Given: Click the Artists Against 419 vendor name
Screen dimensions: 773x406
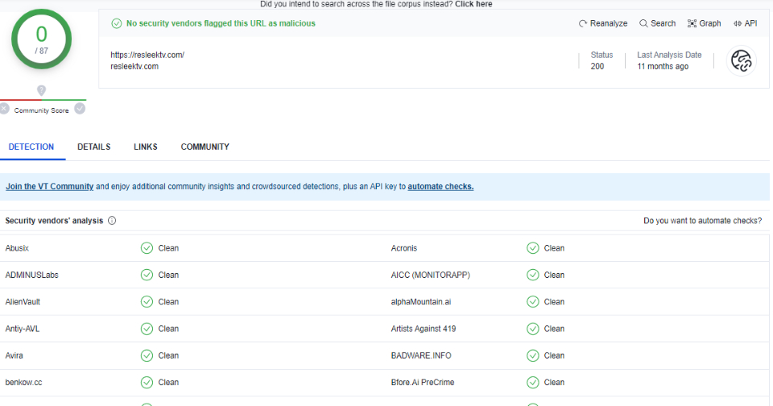Looking at the screenshot, I should pyautogui.click(x=424, y=329).
